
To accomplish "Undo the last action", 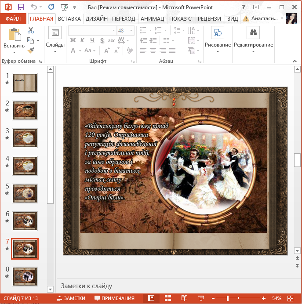I will coord(34,7).
